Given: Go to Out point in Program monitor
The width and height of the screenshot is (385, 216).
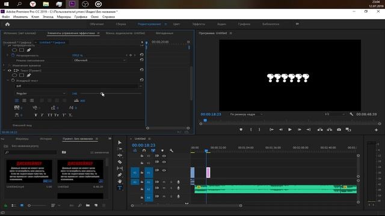Looking at the screenshot, I should [x=309, y=130].
